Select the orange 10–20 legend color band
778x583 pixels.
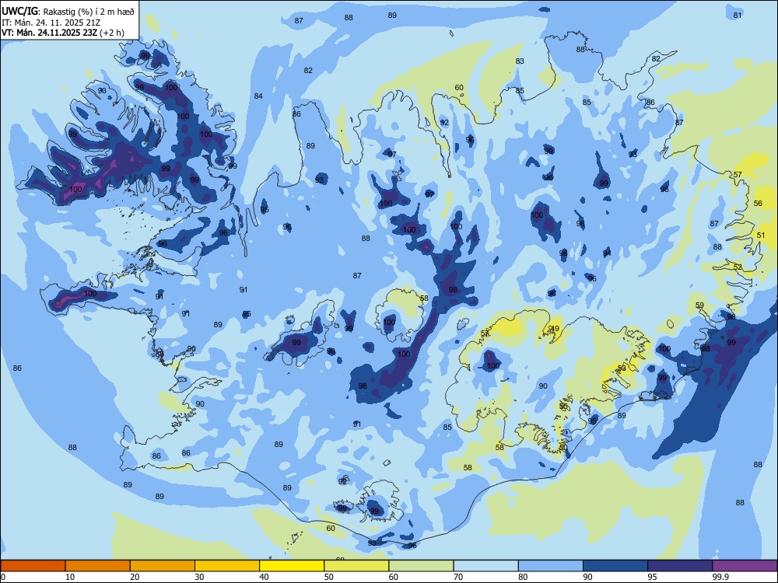click(x=98, y=566)
